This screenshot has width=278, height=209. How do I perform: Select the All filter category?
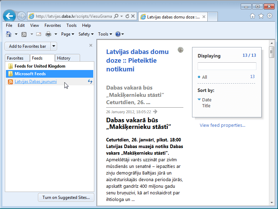point(205,77)
